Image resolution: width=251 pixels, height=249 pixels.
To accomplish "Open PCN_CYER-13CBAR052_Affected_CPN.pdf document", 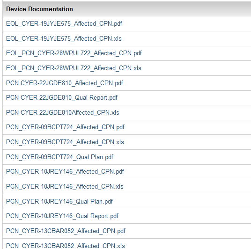I will coord(66,231).
